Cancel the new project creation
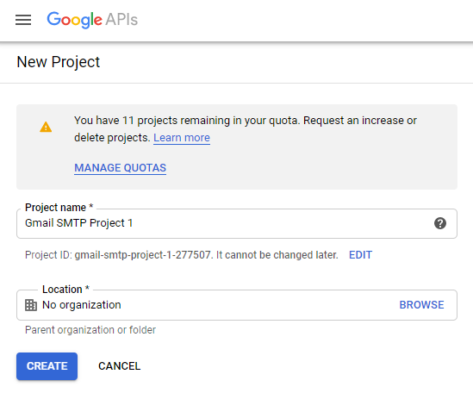The image size is (473, 393). (119, 366)
